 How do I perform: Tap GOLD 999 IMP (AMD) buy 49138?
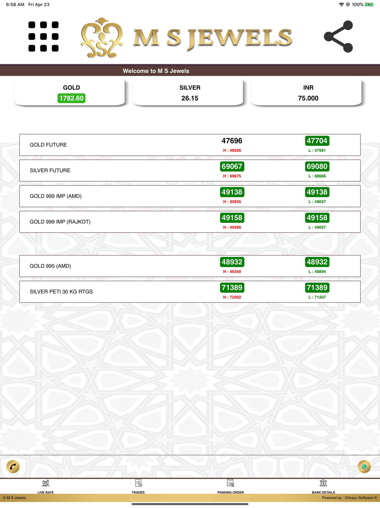(x=232, y=192)
